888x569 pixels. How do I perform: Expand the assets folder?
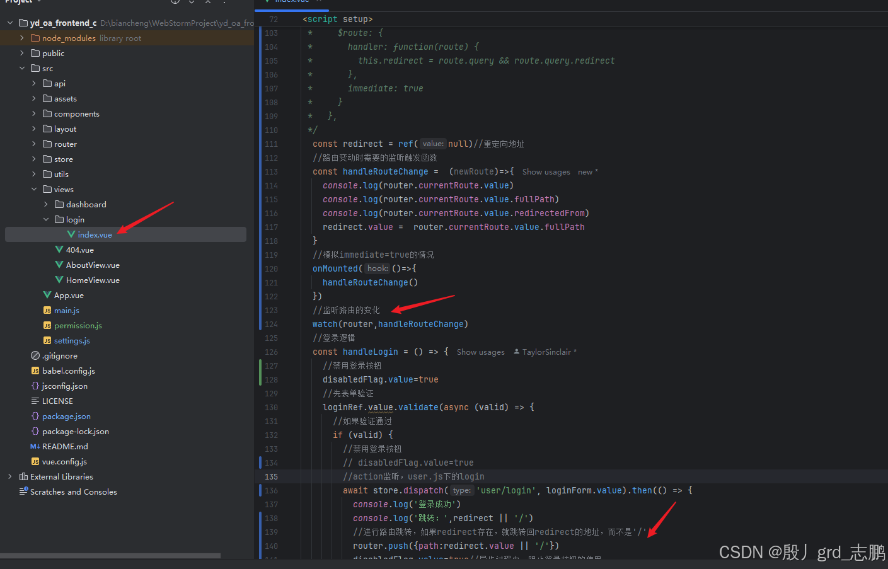point(34,99)
